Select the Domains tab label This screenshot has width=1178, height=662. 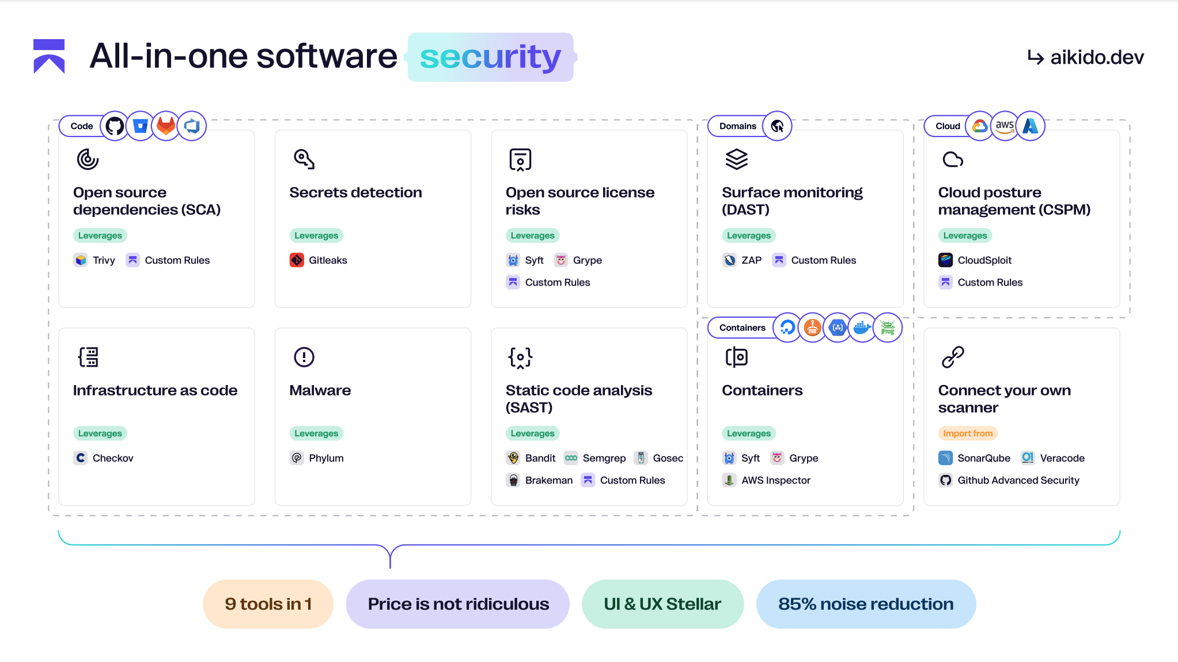[x=737, y=126]
